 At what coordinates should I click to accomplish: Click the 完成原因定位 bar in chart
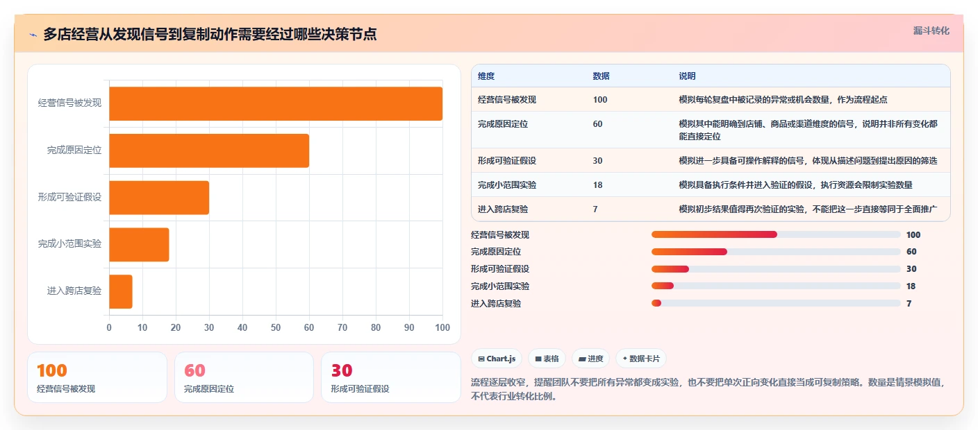click(x=209, y=150)
